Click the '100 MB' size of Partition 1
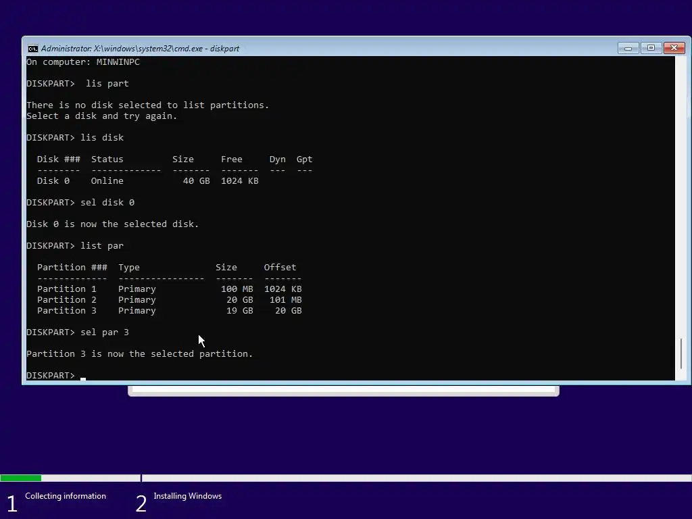Screen dimensions: 692x519 (x=237, y=289)
